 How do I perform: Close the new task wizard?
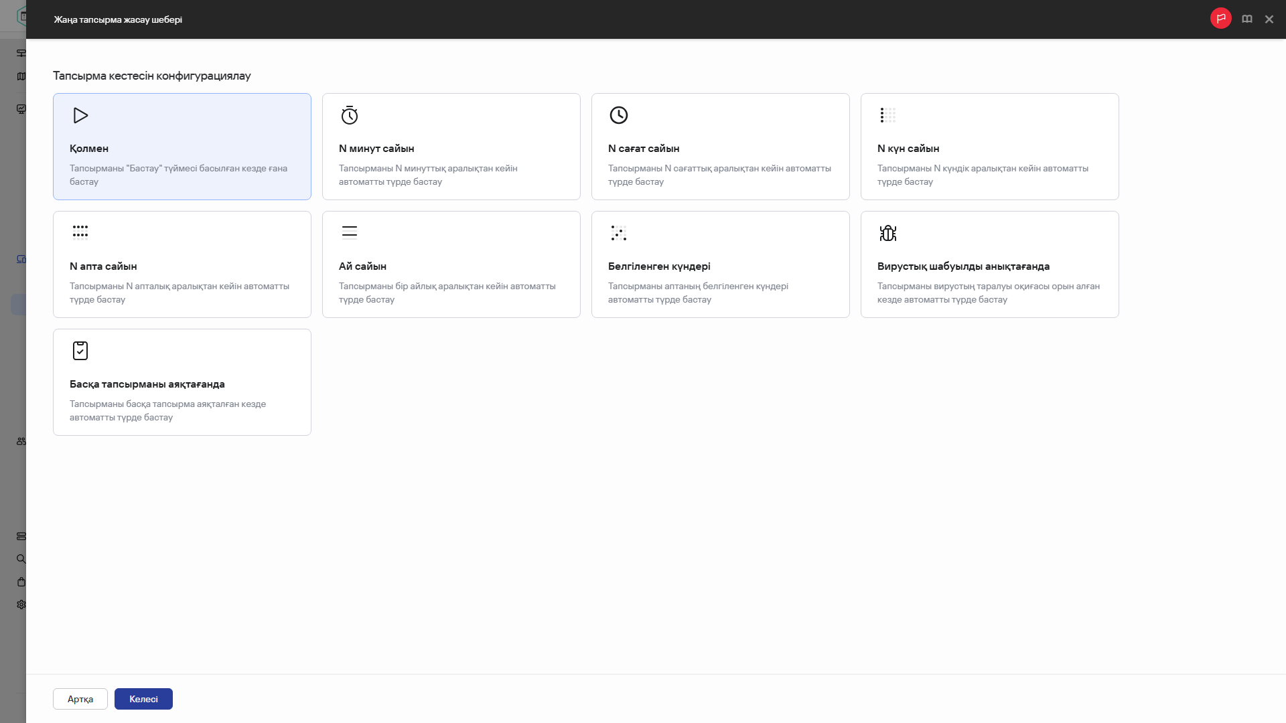pyautogui.click(x=1269, y=19)
